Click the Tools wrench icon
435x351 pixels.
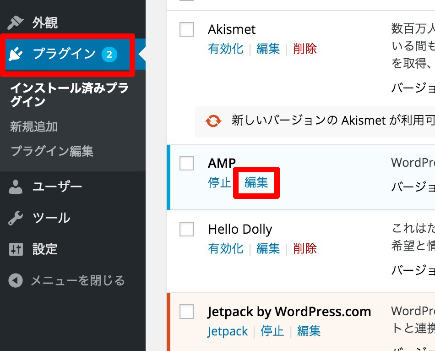coord(16,218)
